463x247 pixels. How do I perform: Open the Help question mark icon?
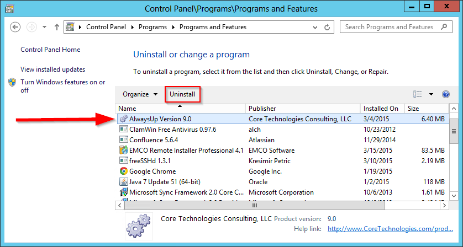[x=445, y=94]
